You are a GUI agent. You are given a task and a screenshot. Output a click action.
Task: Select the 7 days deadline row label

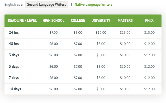pos(14,78)
